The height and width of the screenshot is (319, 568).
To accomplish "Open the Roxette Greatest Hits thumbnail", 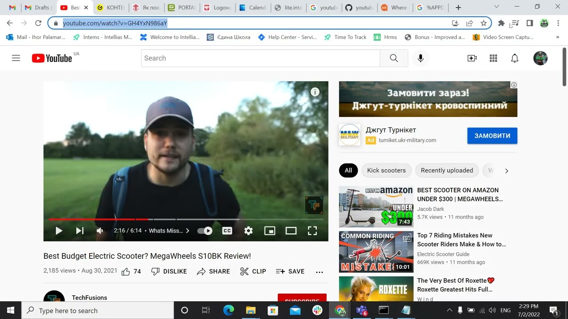I will point(376,289).
